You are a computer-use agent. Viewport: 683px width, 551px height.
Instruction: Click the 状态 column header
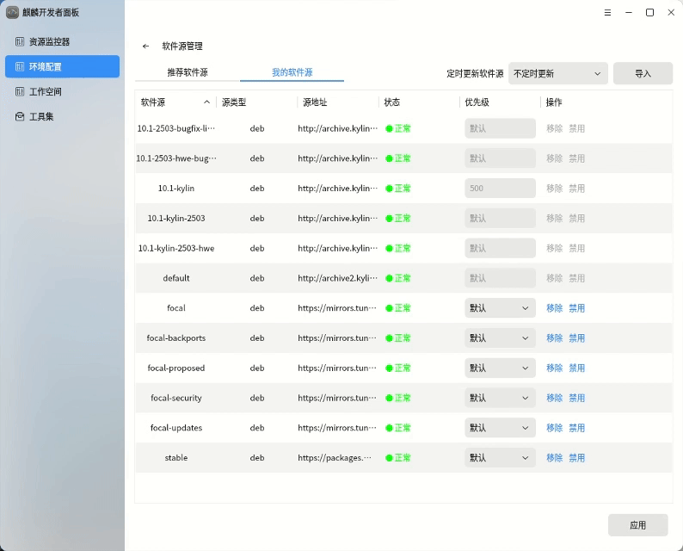(x=392, y=102)
